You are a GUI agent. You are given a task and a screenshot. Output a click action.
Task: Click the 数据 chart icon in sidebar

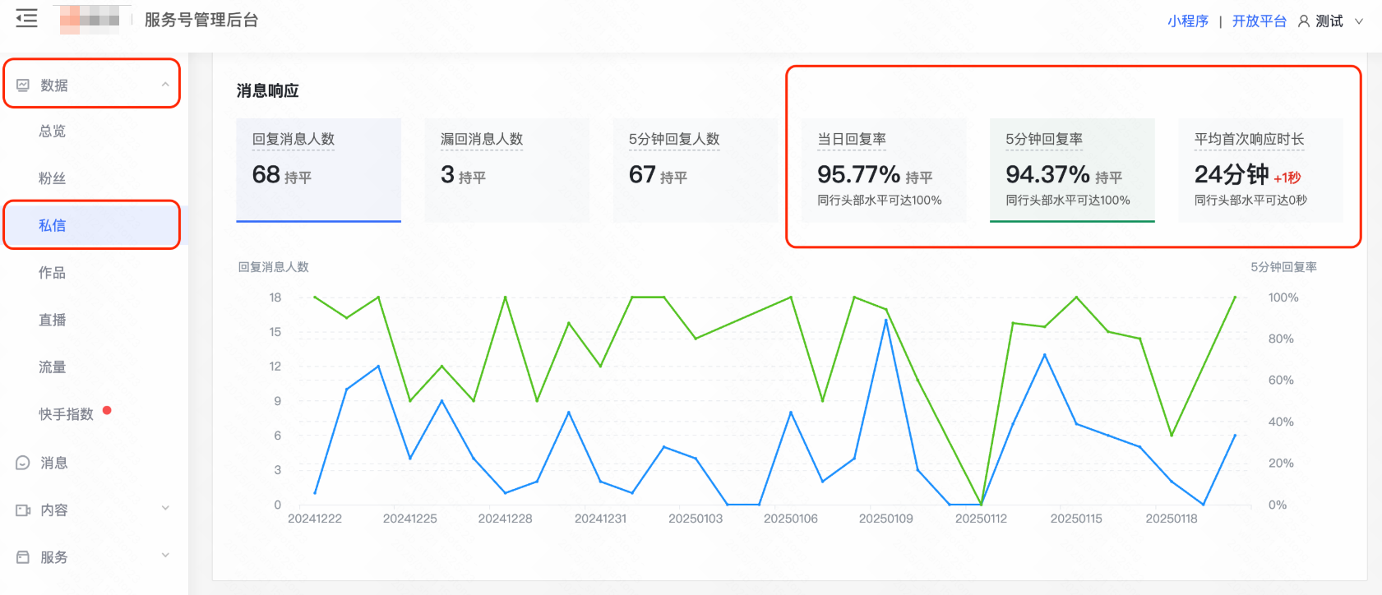click(23, 85)
